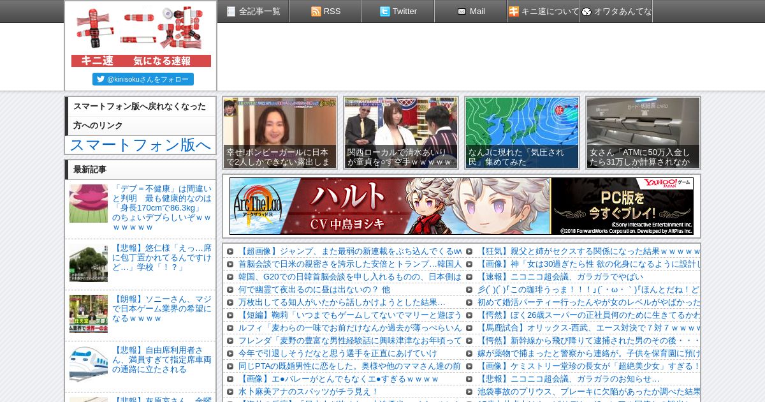Open article 【悲報】自由席利用者さん
The height and width of the screenshot is (402, 765).
click(162, 360)
